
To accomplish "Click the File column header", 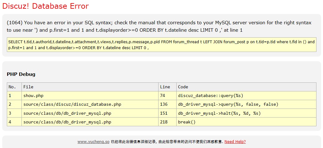I will 90,87.
